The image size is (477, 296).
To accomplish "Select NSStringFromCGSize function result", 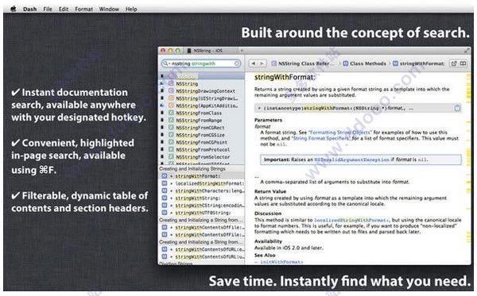I will (201, 135).
